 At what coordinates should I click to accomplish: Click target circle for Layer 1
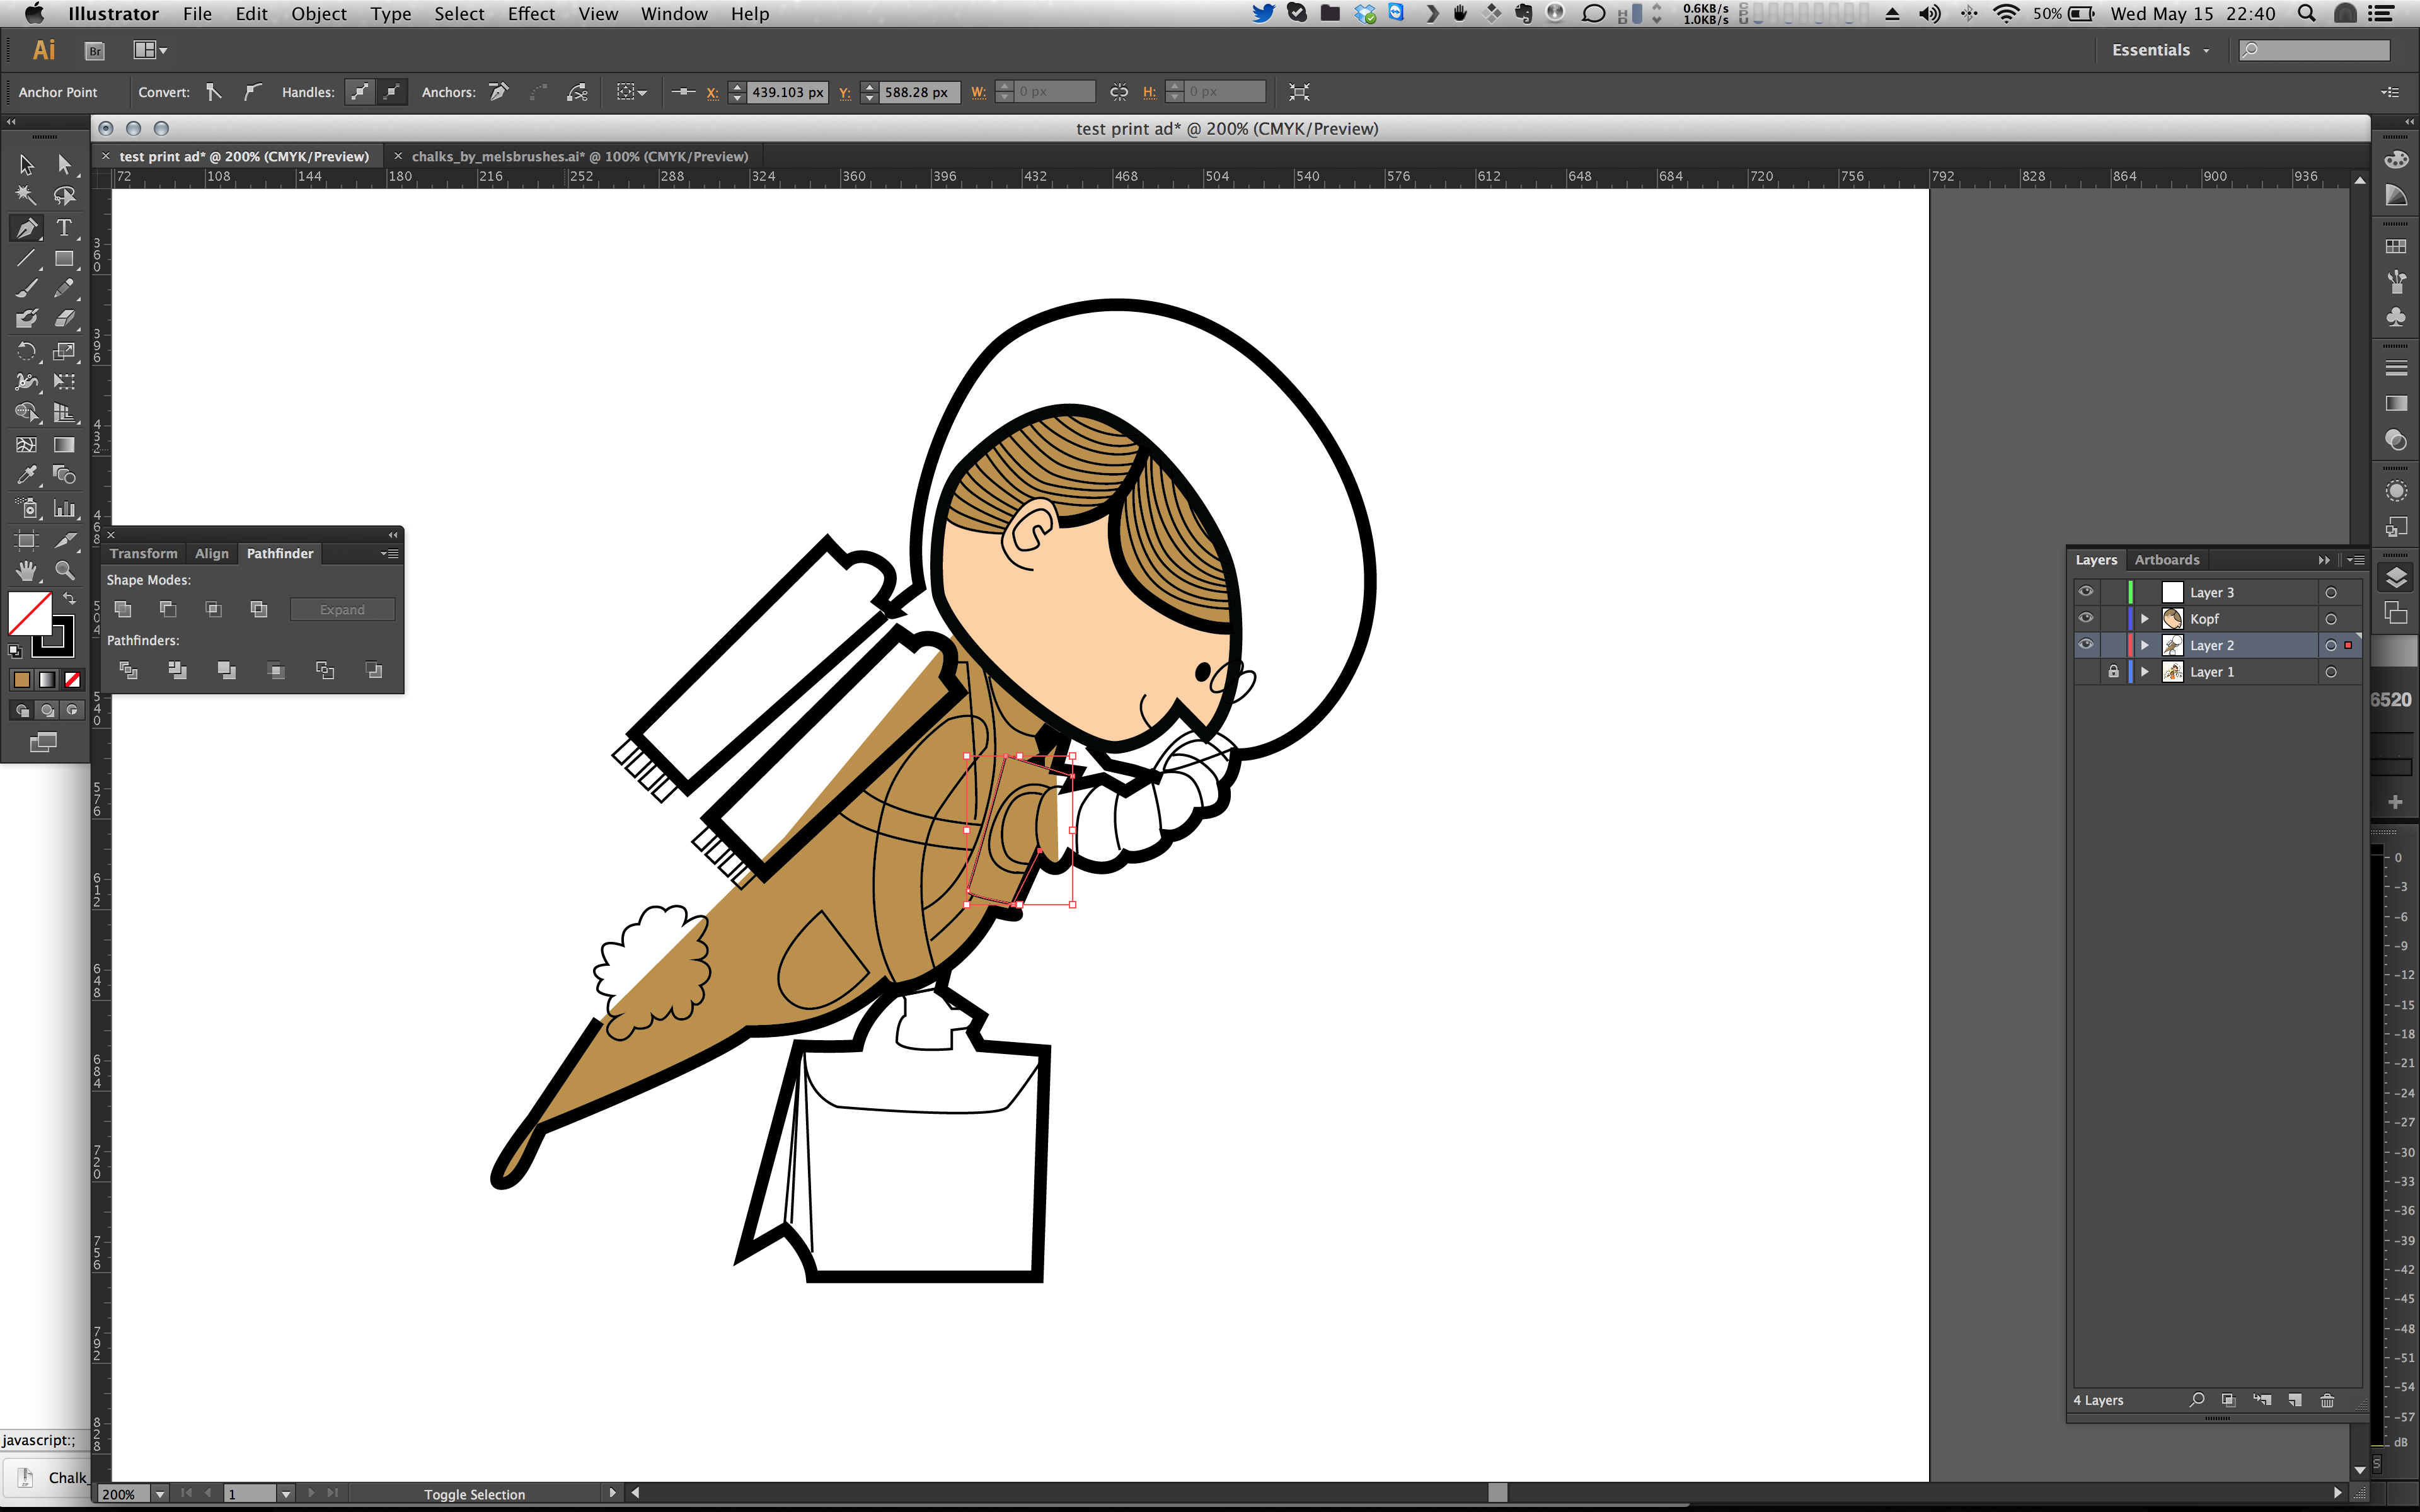[2331, 672]
